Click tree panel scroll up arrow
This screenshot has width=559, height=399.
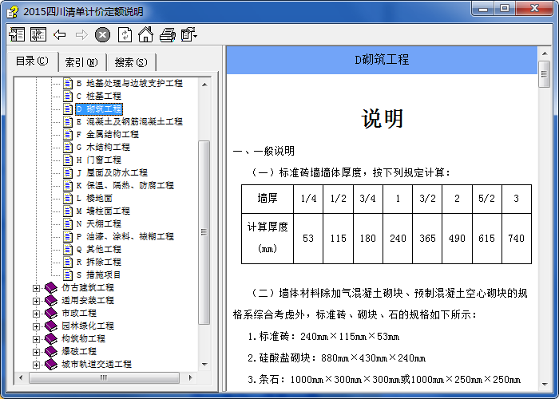[x=204, y=85]
